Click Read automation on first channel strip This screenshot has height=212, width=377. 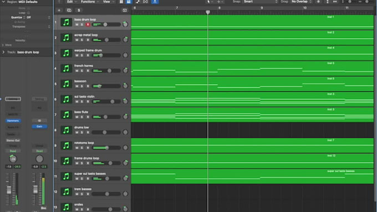click(x=13, y=151)
